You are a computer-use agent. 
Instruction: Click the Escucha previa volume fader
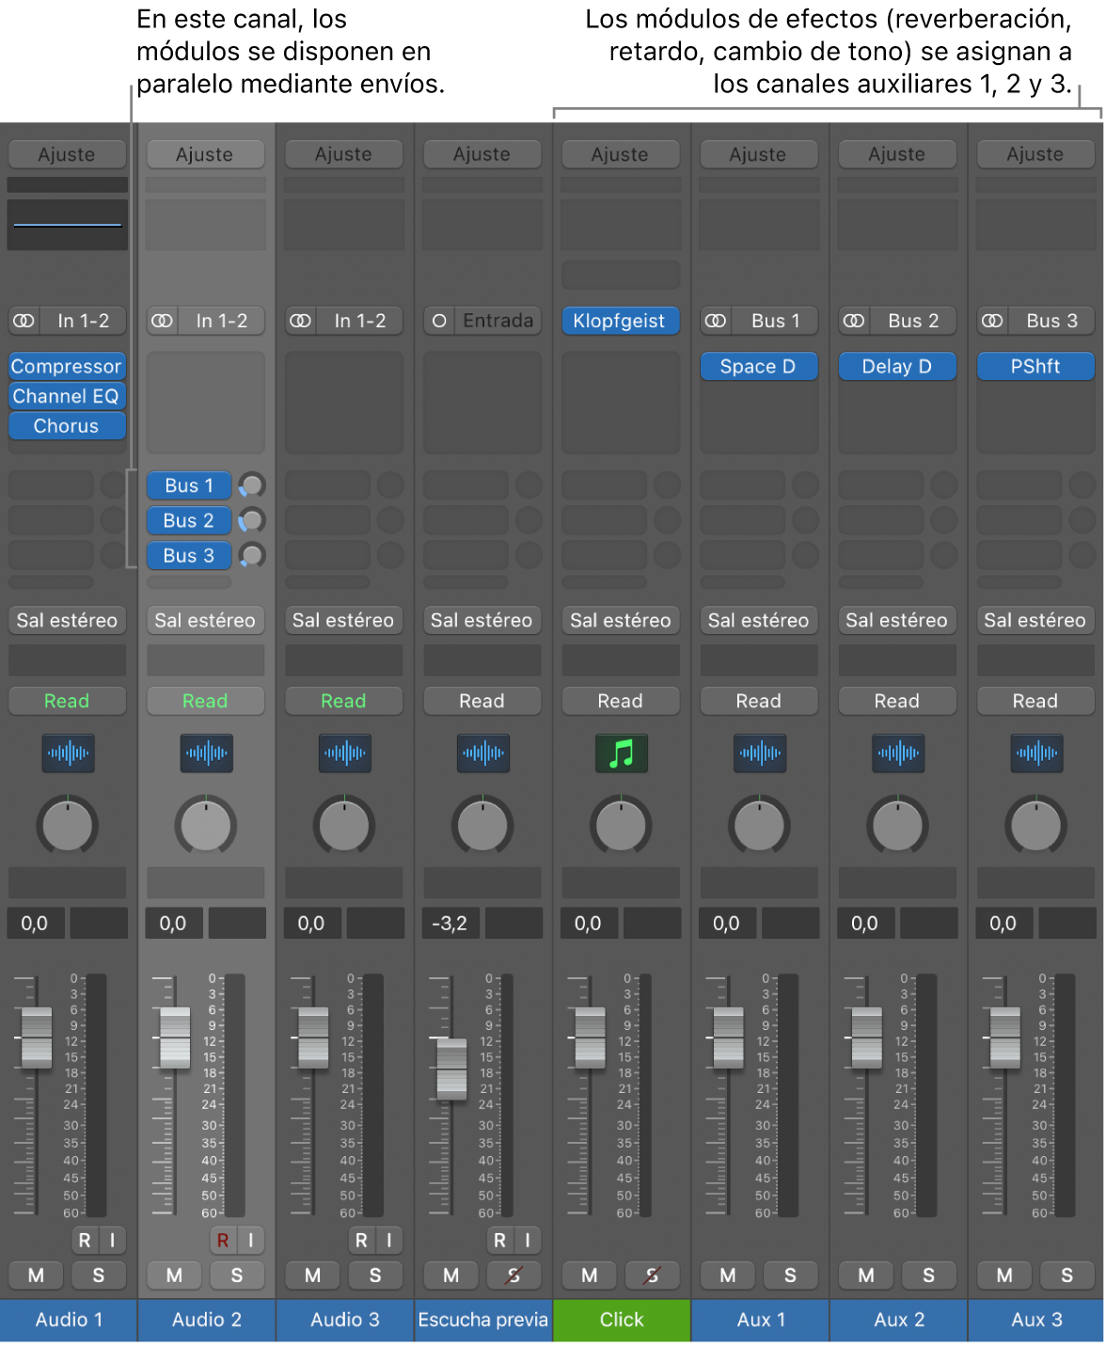click(452, 1069)
